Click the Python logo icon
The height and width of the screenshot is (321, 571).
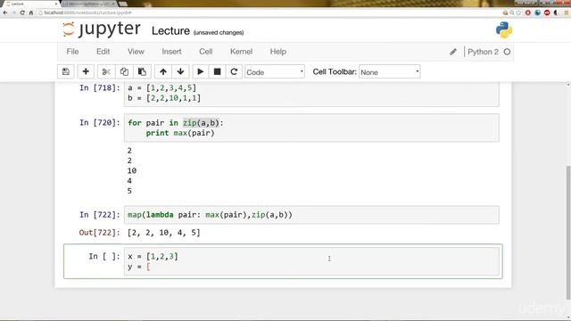504,29
